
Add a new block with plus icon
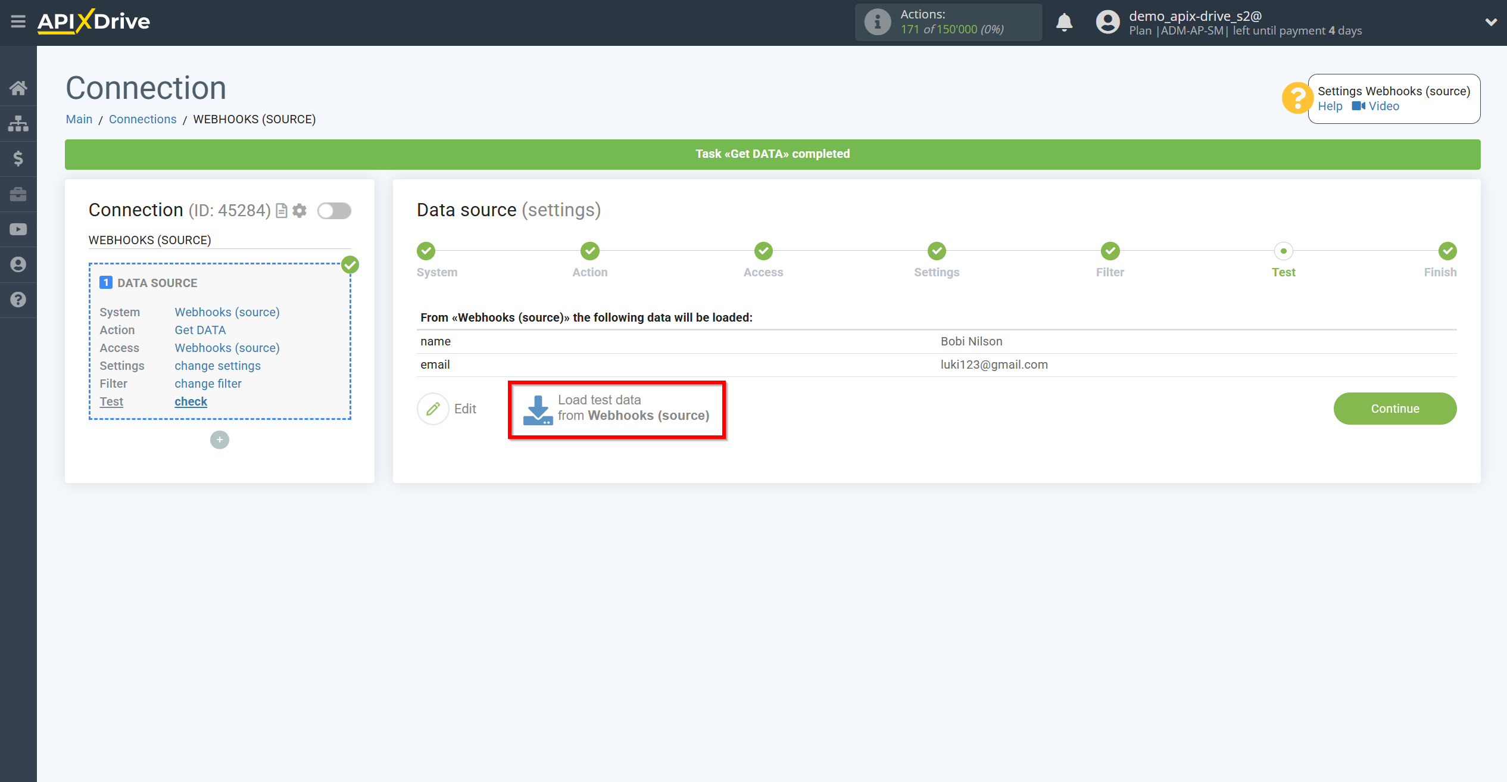(x=220, y=440)
